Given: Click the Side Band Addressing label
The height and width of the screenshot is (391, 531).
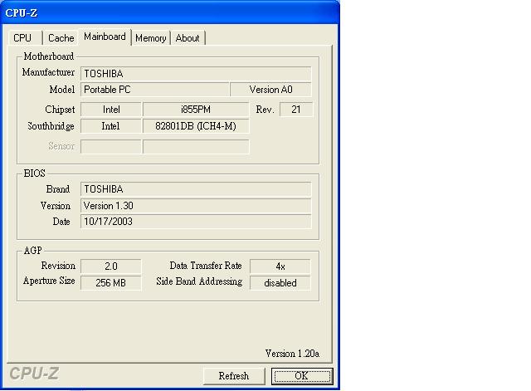Looking at the screenshot, I should [199, 281].
